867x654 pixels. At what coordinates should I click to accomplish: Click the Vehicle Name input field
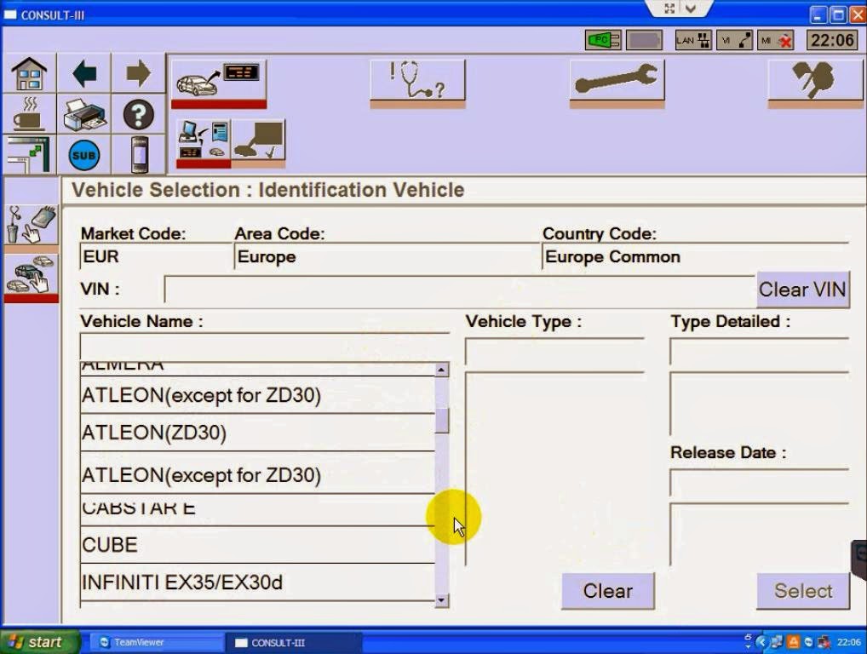coord(264,347)
